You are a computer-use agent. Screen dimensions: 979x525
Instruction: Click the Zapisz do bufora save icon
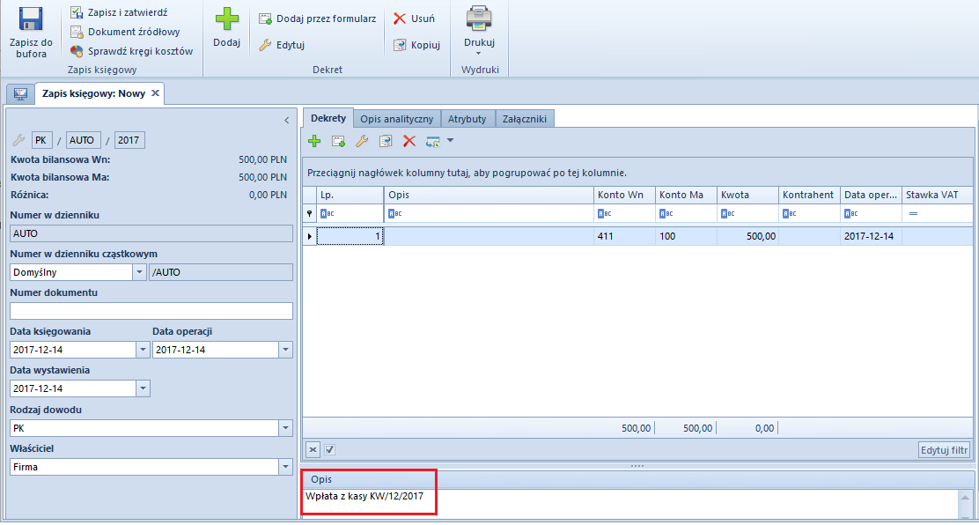31,19
